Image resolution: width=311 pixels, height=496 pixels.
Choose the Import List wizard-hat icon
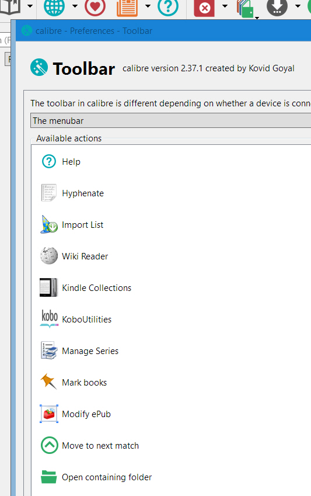pyautogui.click(x=49, y=224)
